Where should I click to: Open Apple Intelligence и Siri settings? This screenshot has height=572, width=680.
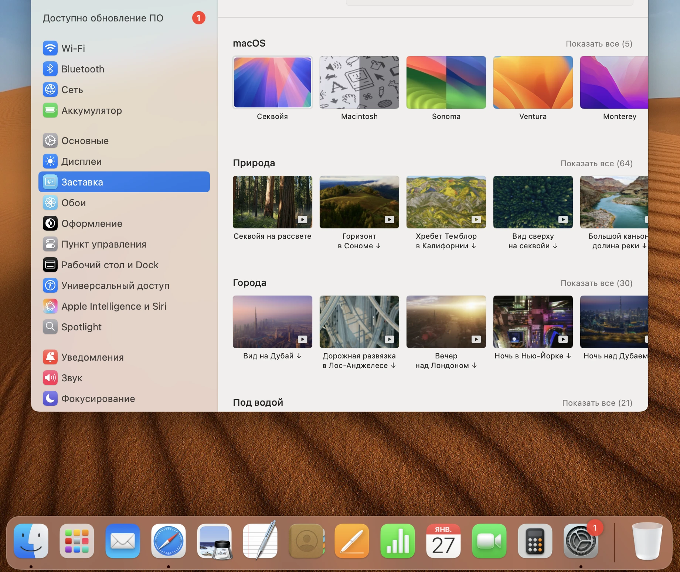(124, 306)
